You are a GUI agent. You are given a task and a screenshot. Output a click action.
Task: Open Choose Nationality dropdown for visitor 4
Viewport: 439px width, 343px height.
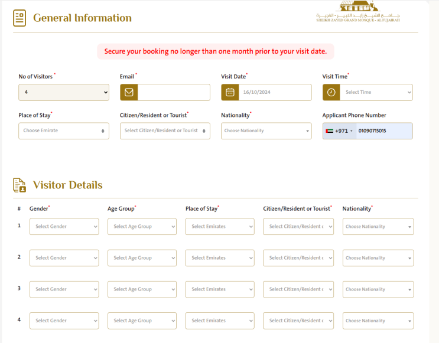(378, 321)
